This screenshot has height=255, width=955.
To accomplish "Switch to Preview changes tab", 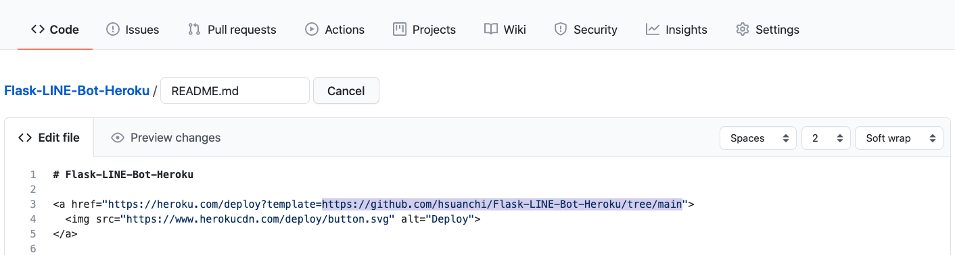I will (166, 138).
